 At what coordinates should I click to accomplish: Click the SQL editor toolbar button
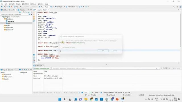pos(16,7)
